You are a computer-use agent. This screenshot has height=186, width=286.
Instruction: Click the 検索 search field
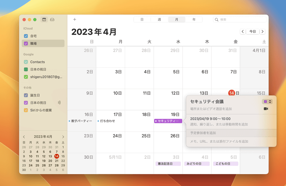point(240,20)
